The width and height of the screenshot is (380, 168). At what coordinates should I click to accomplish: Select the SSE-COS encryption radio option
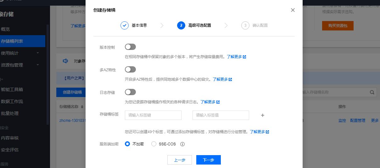154,144
